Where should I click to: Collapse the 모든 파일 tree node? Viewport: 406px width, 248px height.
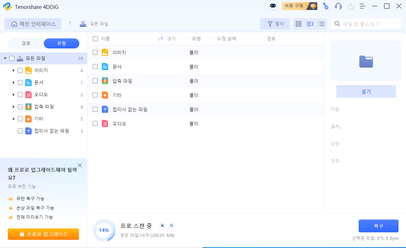coord(5,58)
